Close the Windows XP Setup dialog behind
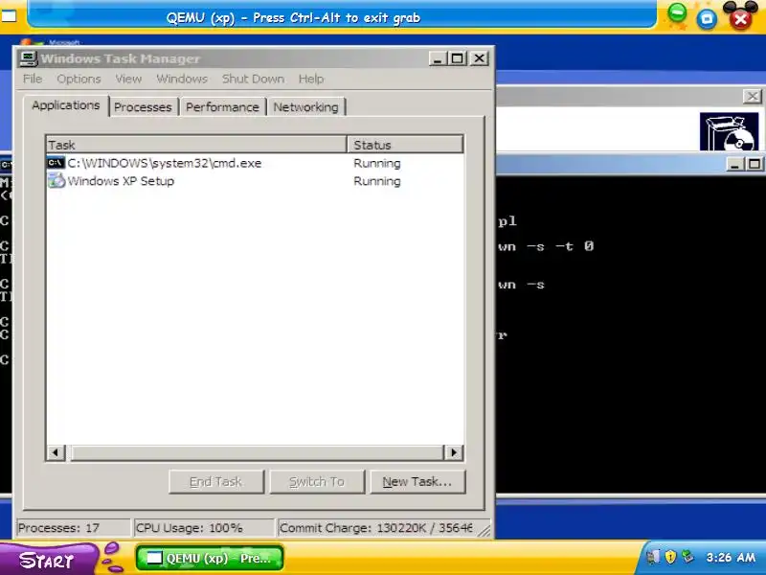This screenshot has width=766, height=575. [x=752, y=97]
